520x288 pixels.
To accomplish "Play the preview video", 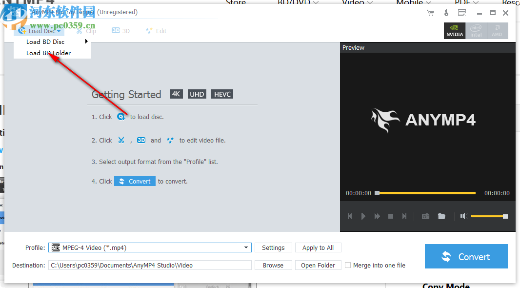I will click(363, 216).
